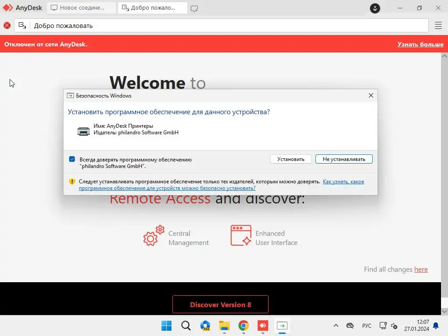Viewport: 448px width, 336px height.
Task: Click the Discover Version 8 button
Action: (220, 304)
